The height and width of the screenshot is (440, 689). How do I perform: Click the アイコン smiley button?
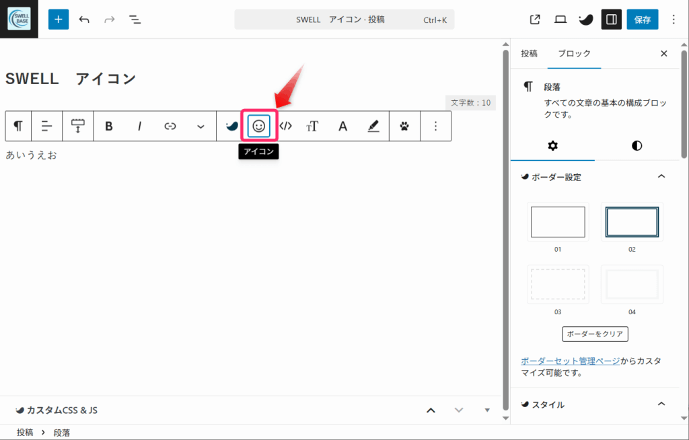click(259, 126)
